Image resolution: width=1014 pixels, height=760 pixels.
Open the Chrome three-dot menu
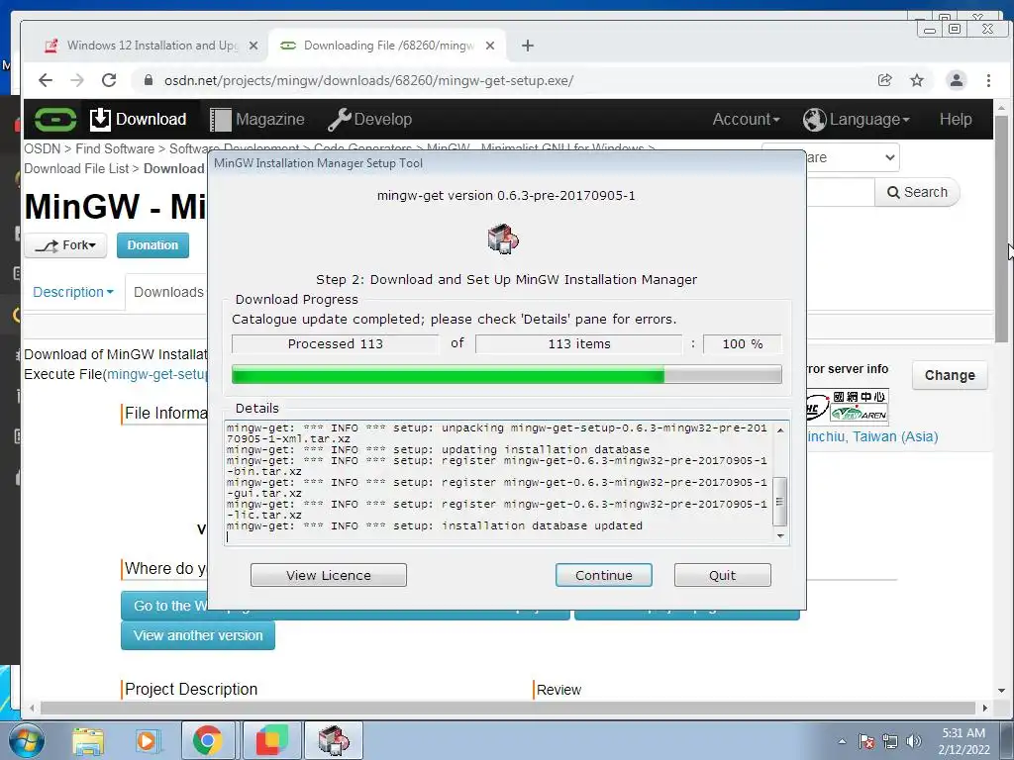(x=988, y=80)
